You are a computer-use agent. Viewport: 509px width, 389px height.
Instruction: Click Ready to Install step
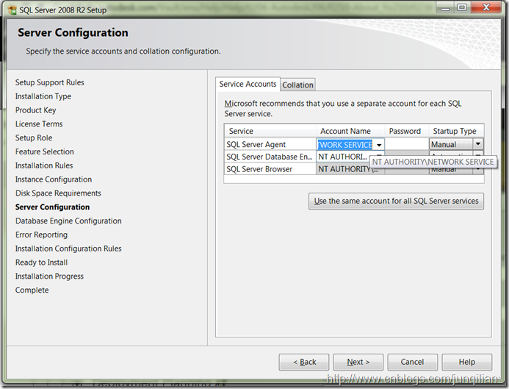42,263
